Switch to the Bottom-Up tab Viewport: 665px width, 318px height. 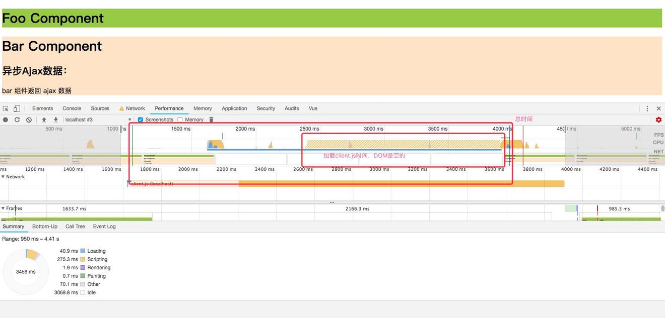[45, 227]
